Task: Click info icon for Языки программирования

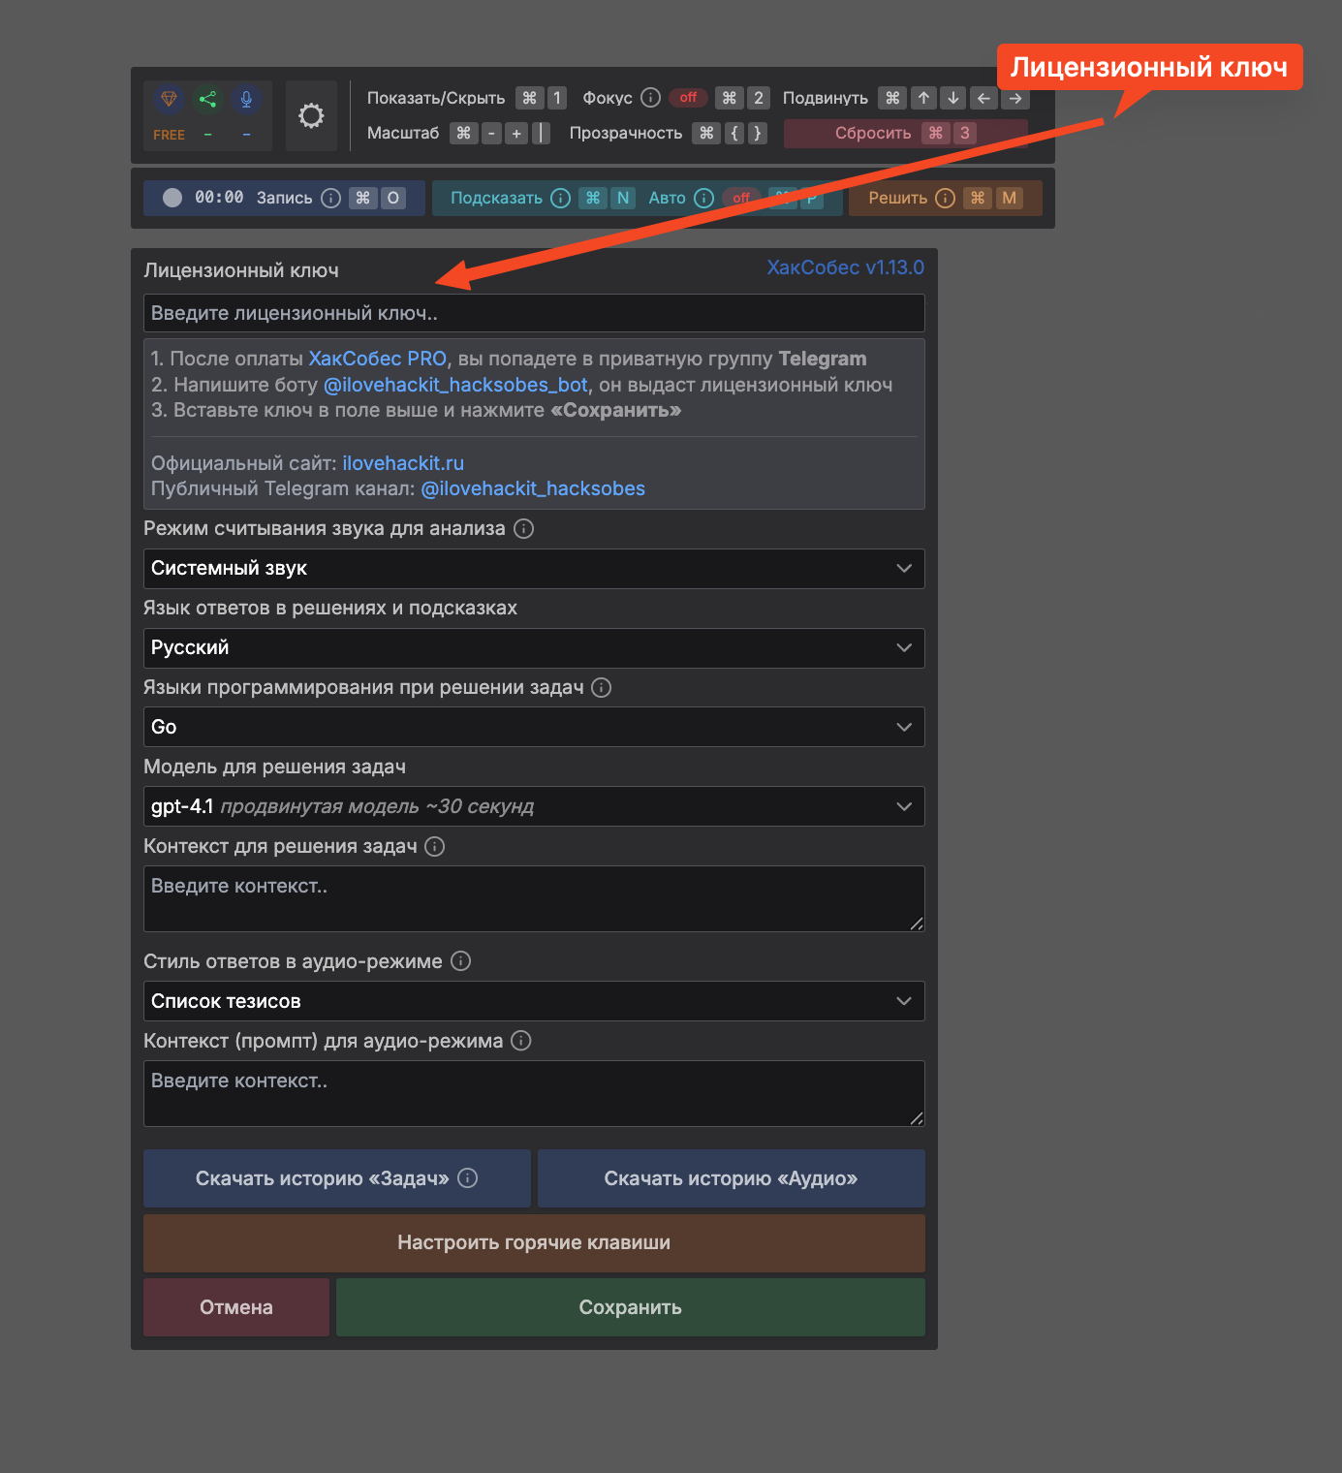Action: click(601, 687)
